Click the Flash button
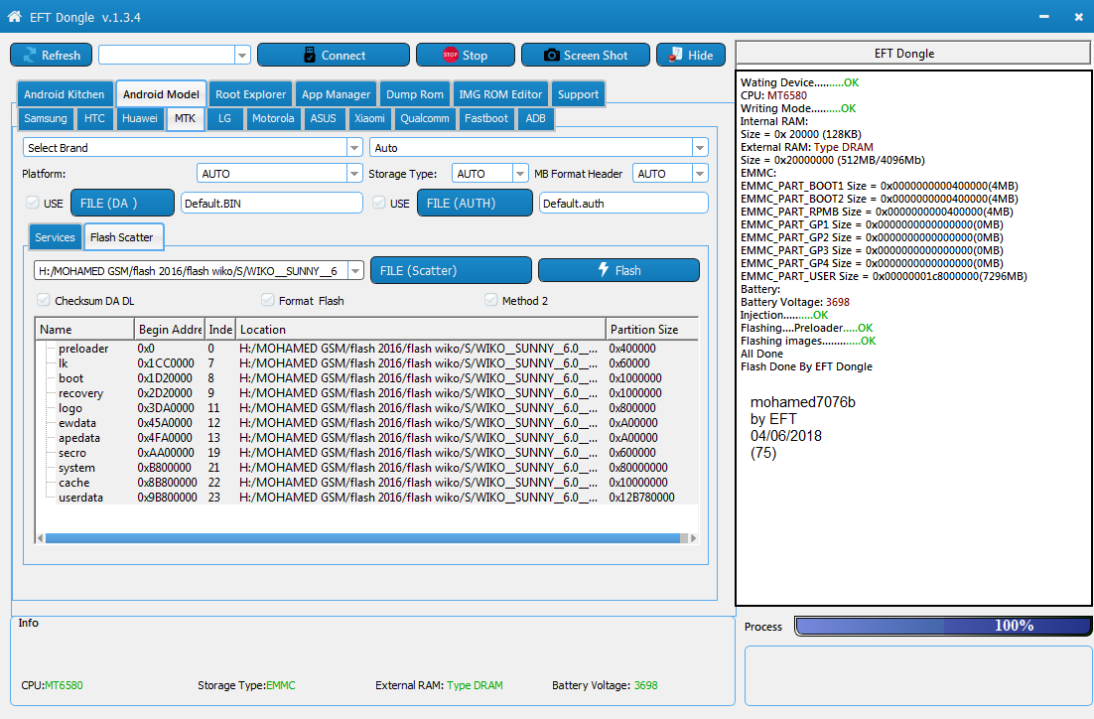Image resolution: width=1094 pixels, height=719 pixels. tap(618, 270)
